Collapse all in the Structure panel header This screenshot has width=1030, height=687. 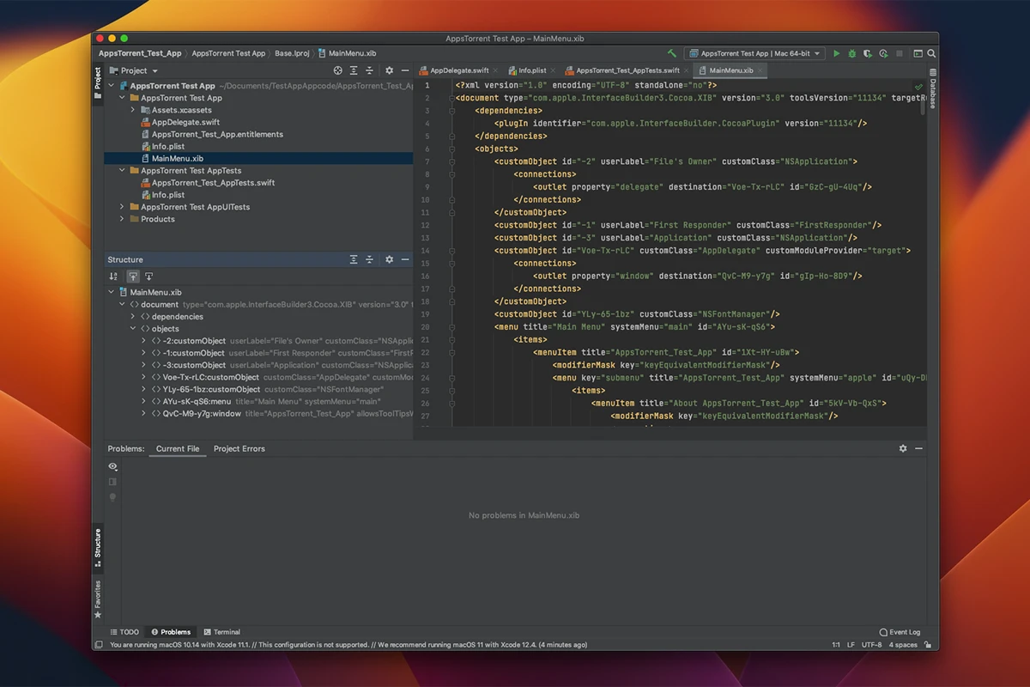pos(370,259)
